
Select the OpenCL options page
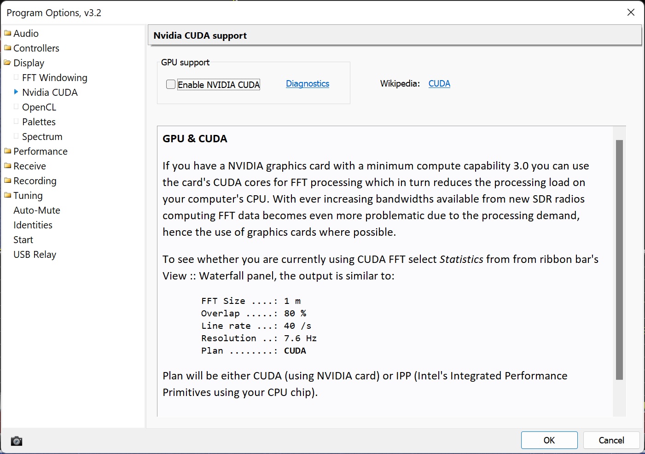point(39,107)
